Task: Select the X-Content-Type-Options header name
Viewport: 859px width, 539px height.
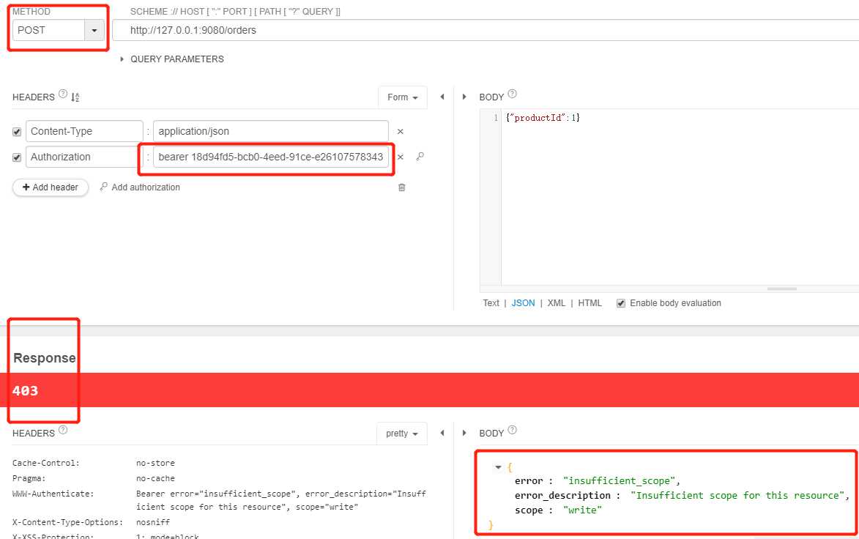Action: (68, 522)
